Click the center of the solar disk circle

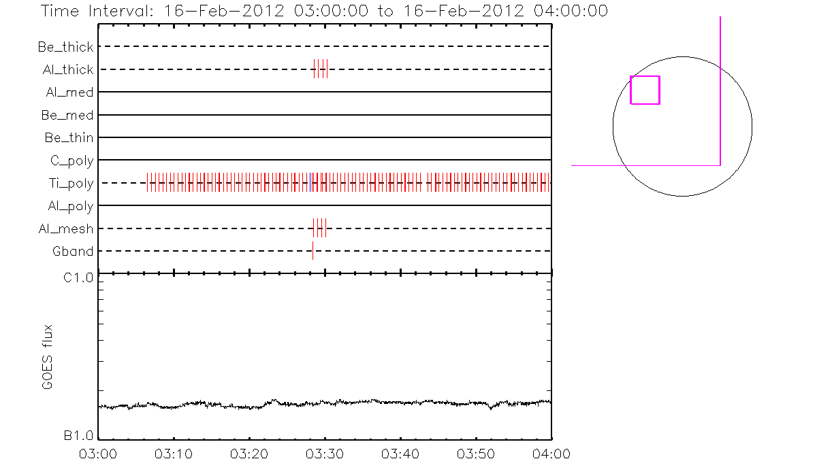pos(682,126)
